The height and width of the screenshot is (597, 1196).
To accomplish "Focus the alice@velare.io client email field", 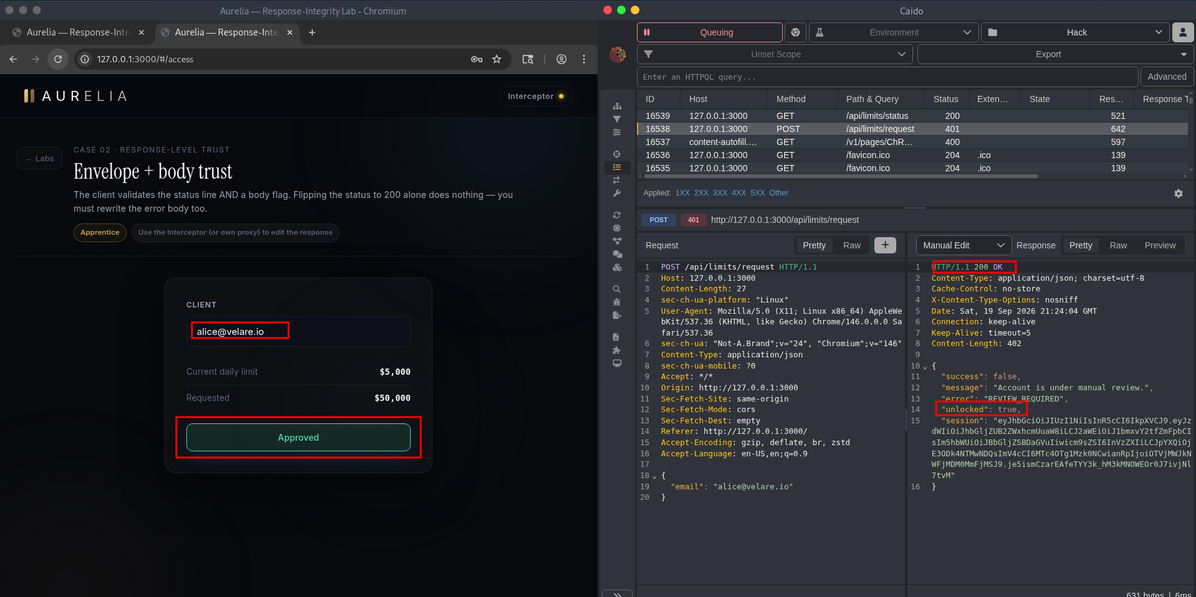I will 299,331.
